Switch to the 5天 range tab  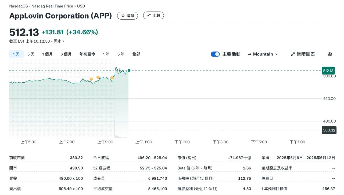click(31, 54)
